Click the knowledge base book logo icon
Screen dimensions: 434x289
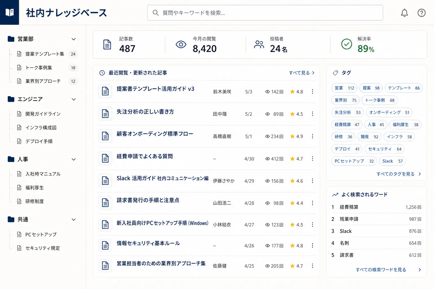10,12
